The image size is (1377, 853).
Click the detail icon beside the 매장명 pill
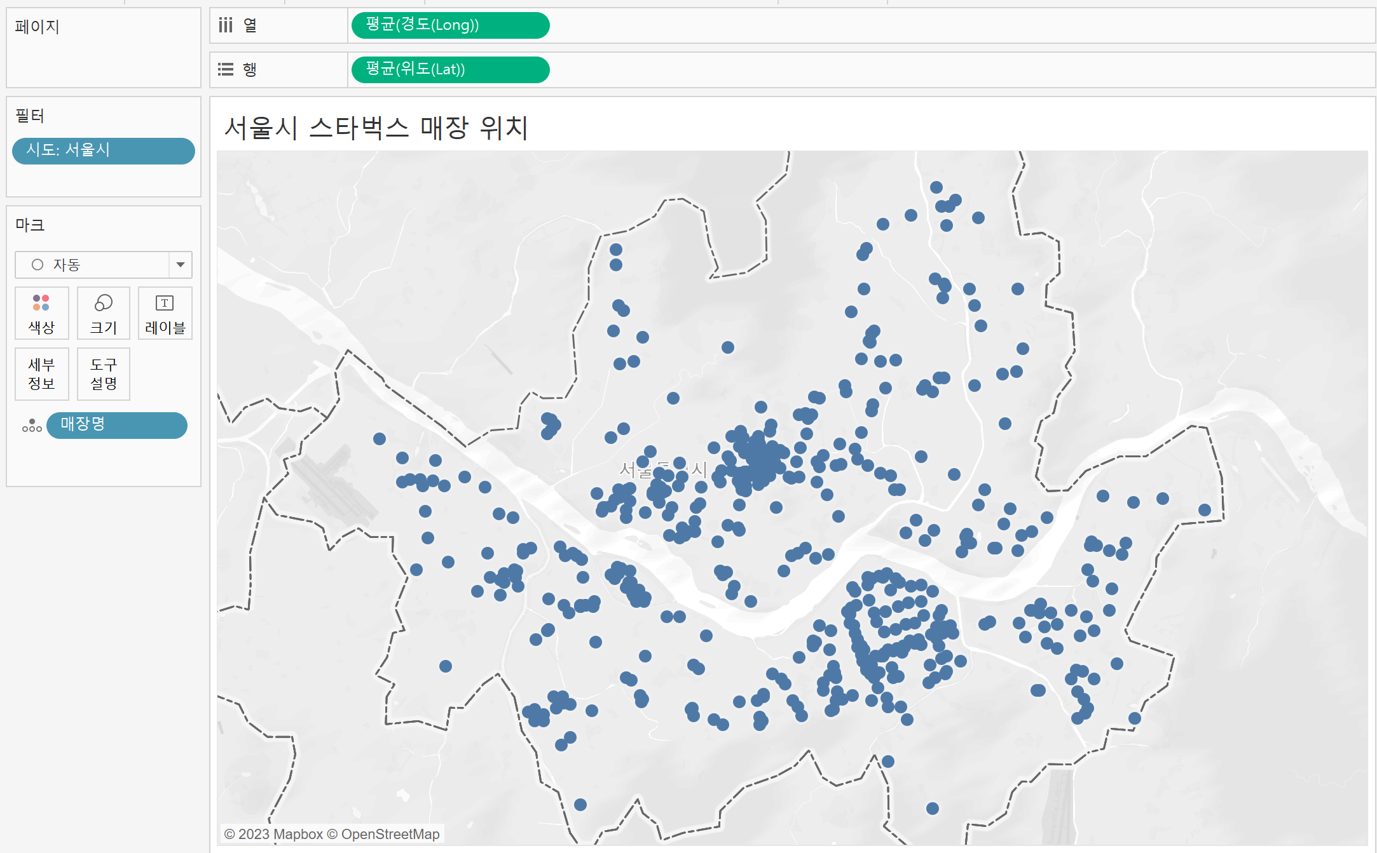32,426
